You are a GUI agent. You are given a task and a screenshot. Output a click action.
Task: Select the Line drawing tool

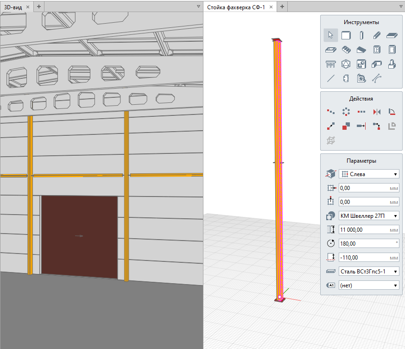[x=331, y=78]
